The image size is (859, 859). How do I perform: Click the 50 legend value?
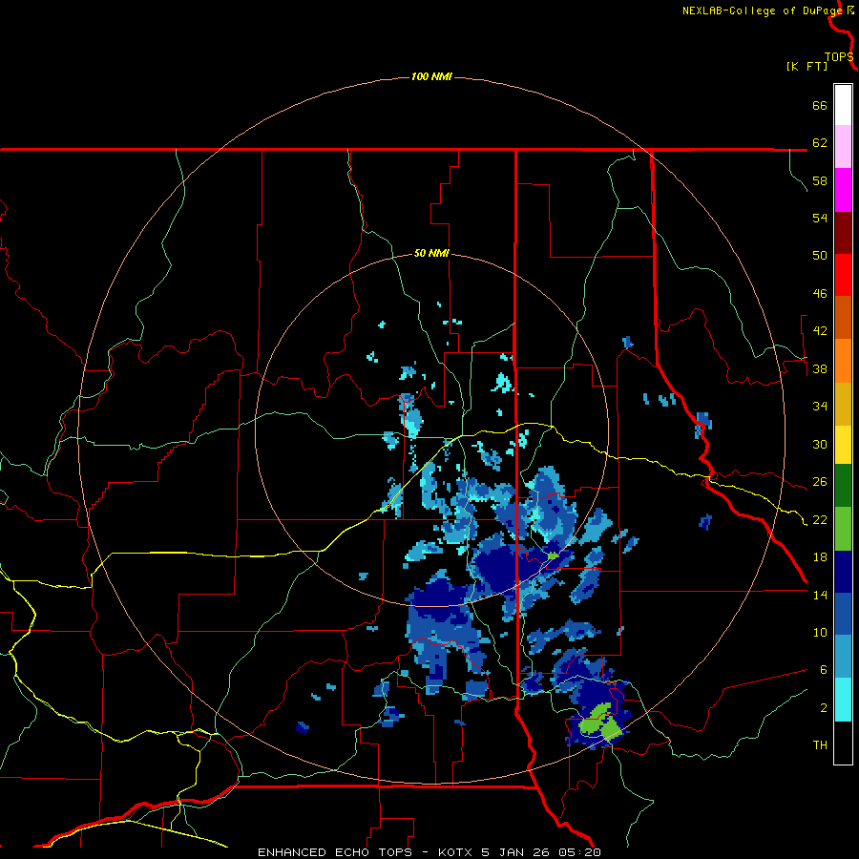pos(820,256)
